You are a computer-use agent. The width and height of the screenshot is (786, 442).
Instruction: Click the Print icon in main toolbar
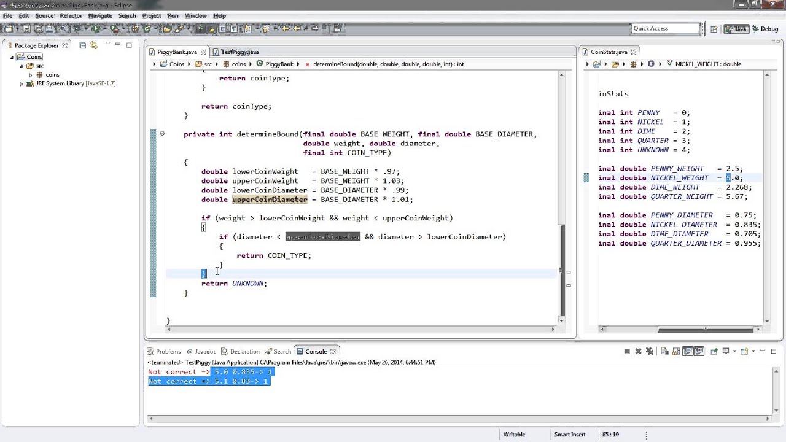(49, 28)
